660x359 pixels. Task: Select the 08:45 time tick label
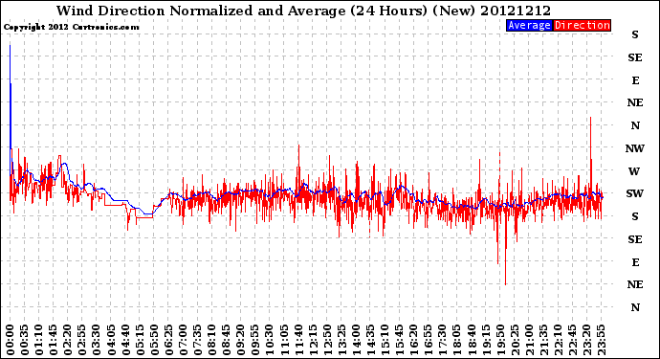[227, 340]
